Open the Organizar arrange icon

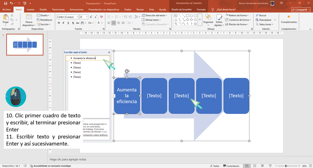coord(208,17)
